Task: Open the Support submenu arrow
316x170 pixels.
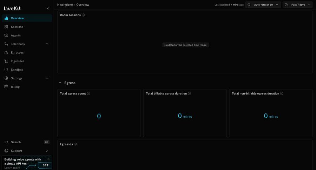Action: coord(47,151)
